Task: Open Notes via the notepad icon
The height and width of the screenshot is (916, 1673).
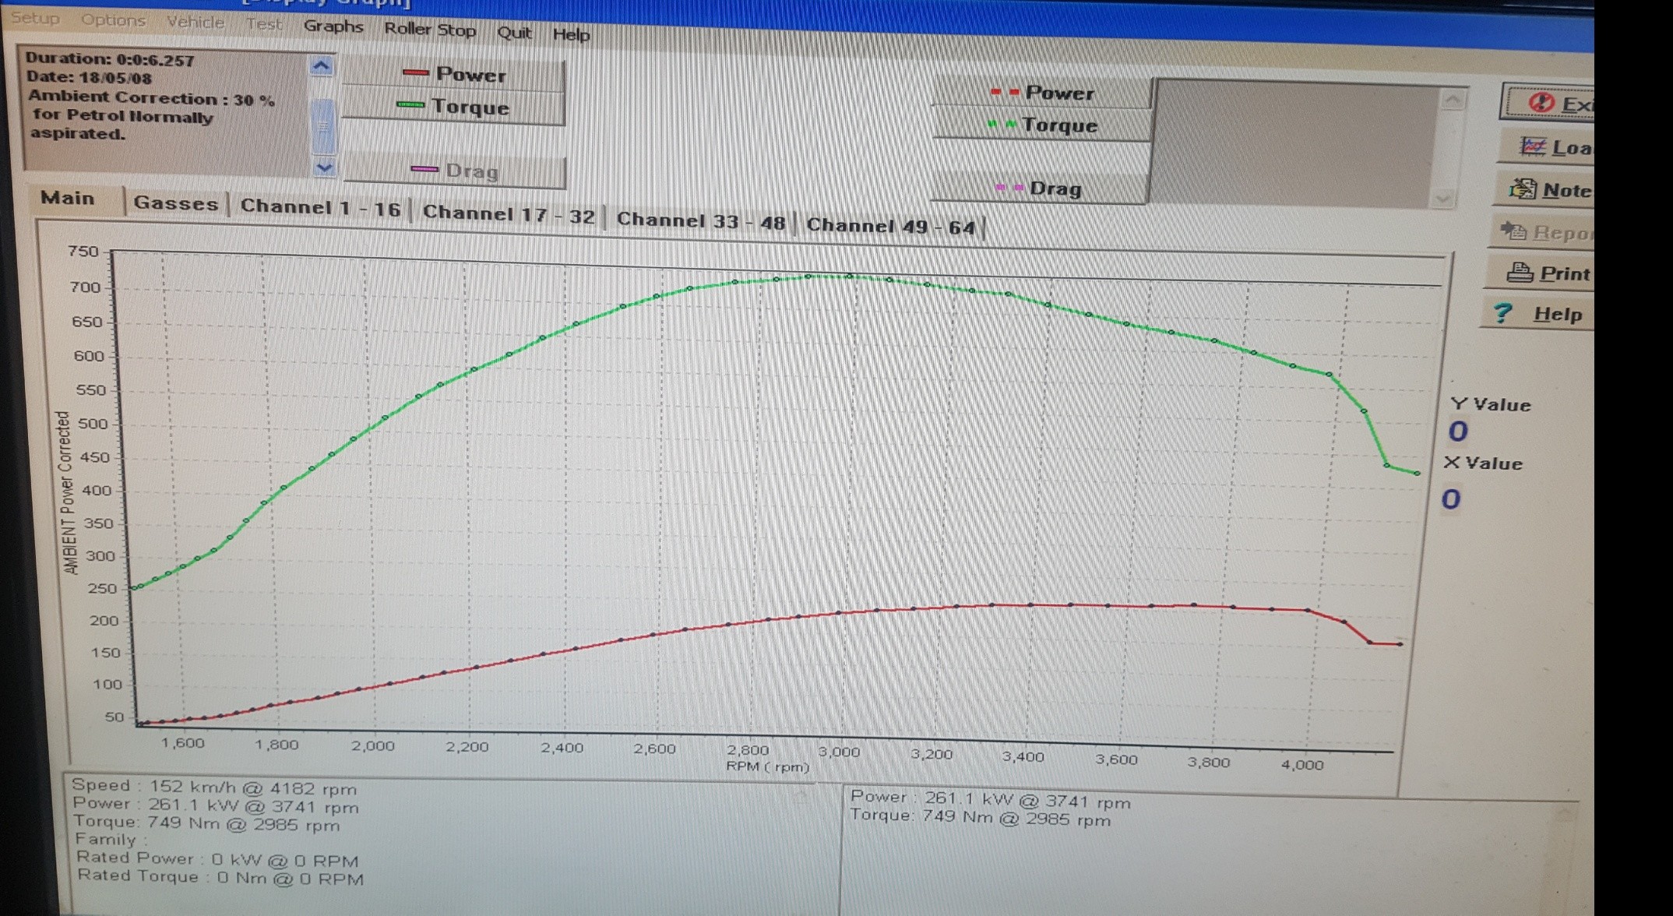Action: 1523,189
